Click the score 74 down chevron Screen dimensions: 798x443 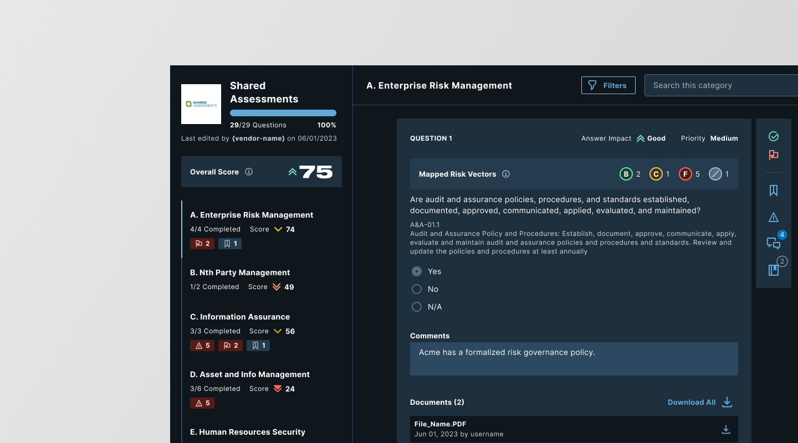(x=278, y=229)
